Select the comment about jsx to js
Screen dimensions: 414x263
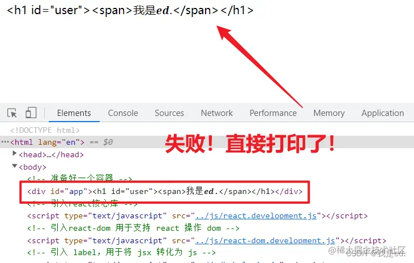(x=121, y=252)
